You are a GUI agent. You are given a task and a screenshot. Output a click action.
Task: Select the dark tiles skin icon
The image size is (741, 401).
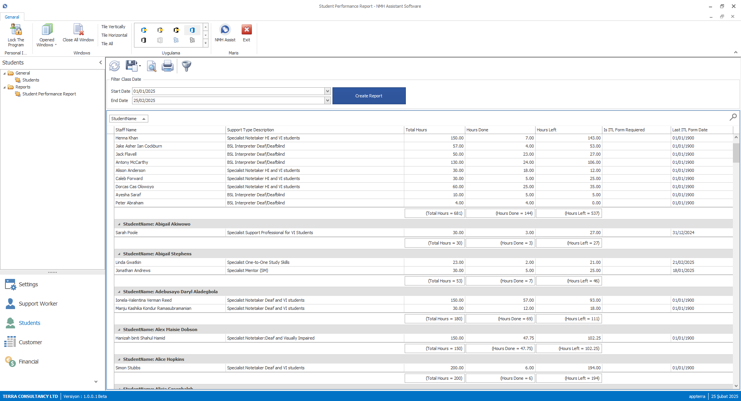[x=192, y=40]
